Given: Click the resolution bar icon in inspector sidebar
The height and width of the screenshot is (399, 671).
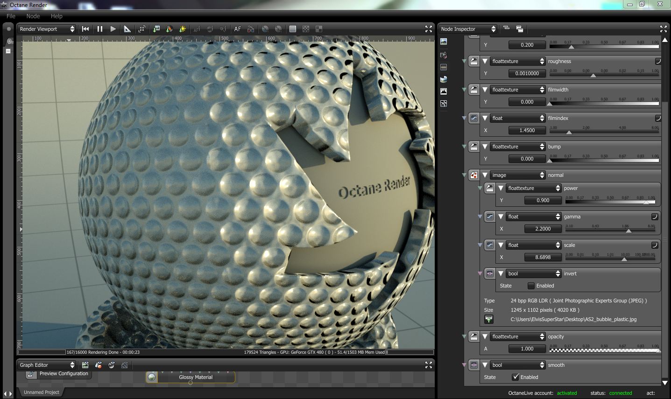Looking at the screenshot, I should click(444, 67).
